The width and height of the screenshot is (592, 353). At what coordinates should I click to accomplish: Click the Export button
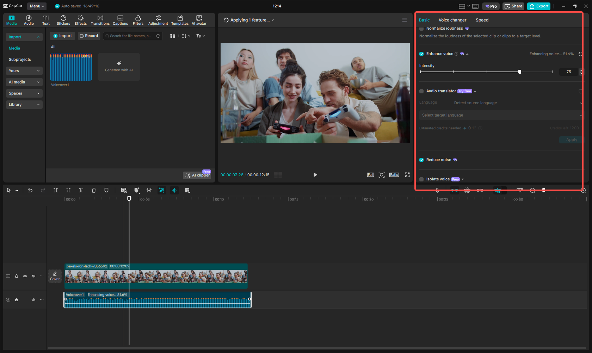click(539, 6)
